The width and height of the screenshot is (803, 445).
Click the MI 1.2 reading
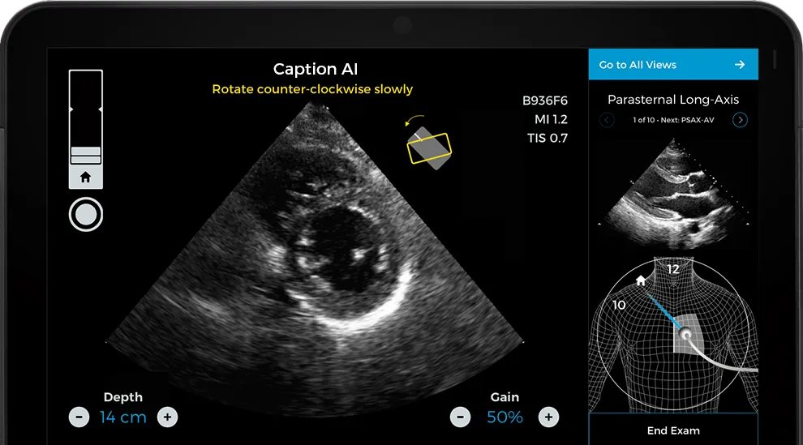551,119
